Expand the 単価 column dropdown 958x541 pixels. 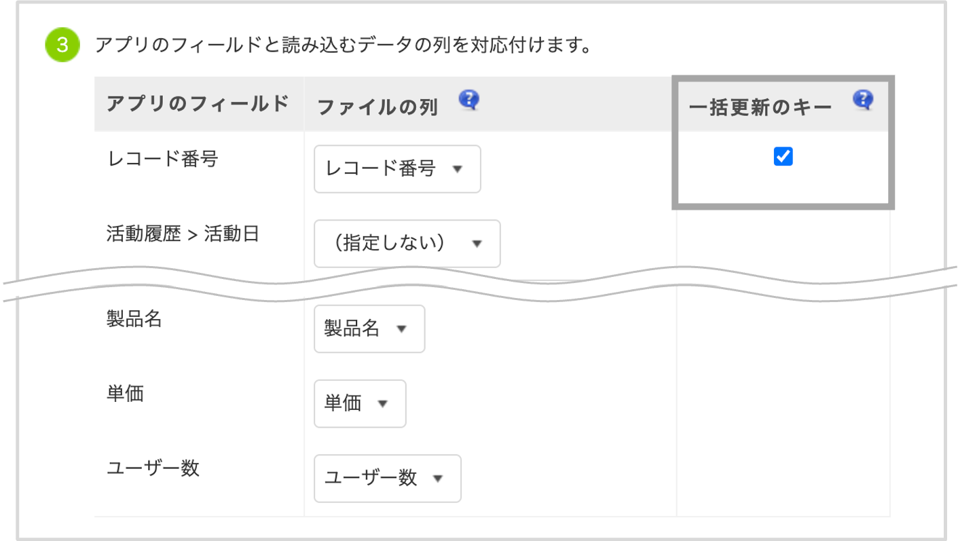click(359, 403)
